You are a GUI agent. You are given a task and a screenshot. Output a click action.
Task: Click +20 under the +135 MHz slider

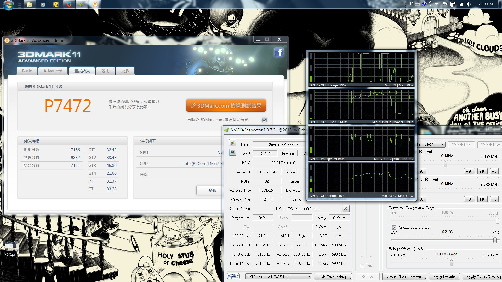point(469,171)
